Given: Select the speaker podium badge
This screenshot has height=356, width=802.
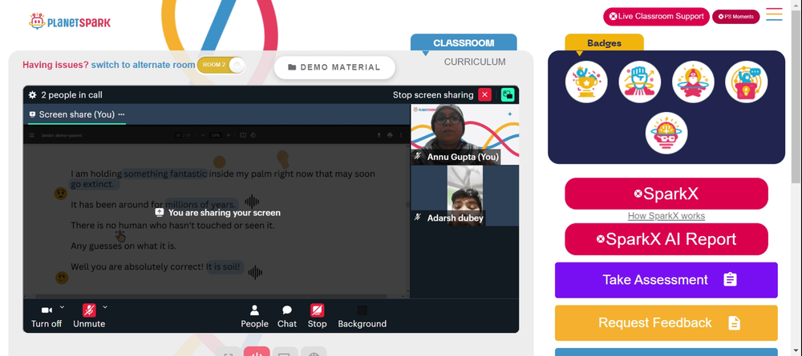Looking at the screenshot, I should pos(746,82).
